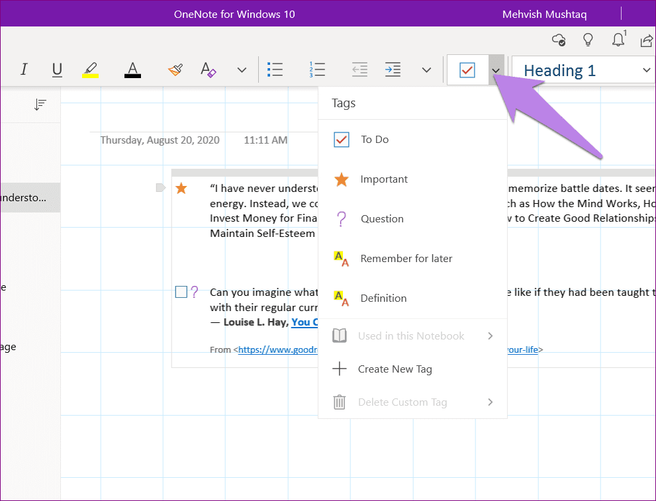The width and height of the screenshot is (656, 501).
Task: Expand more font formatting options chevron
Action: 242,70
